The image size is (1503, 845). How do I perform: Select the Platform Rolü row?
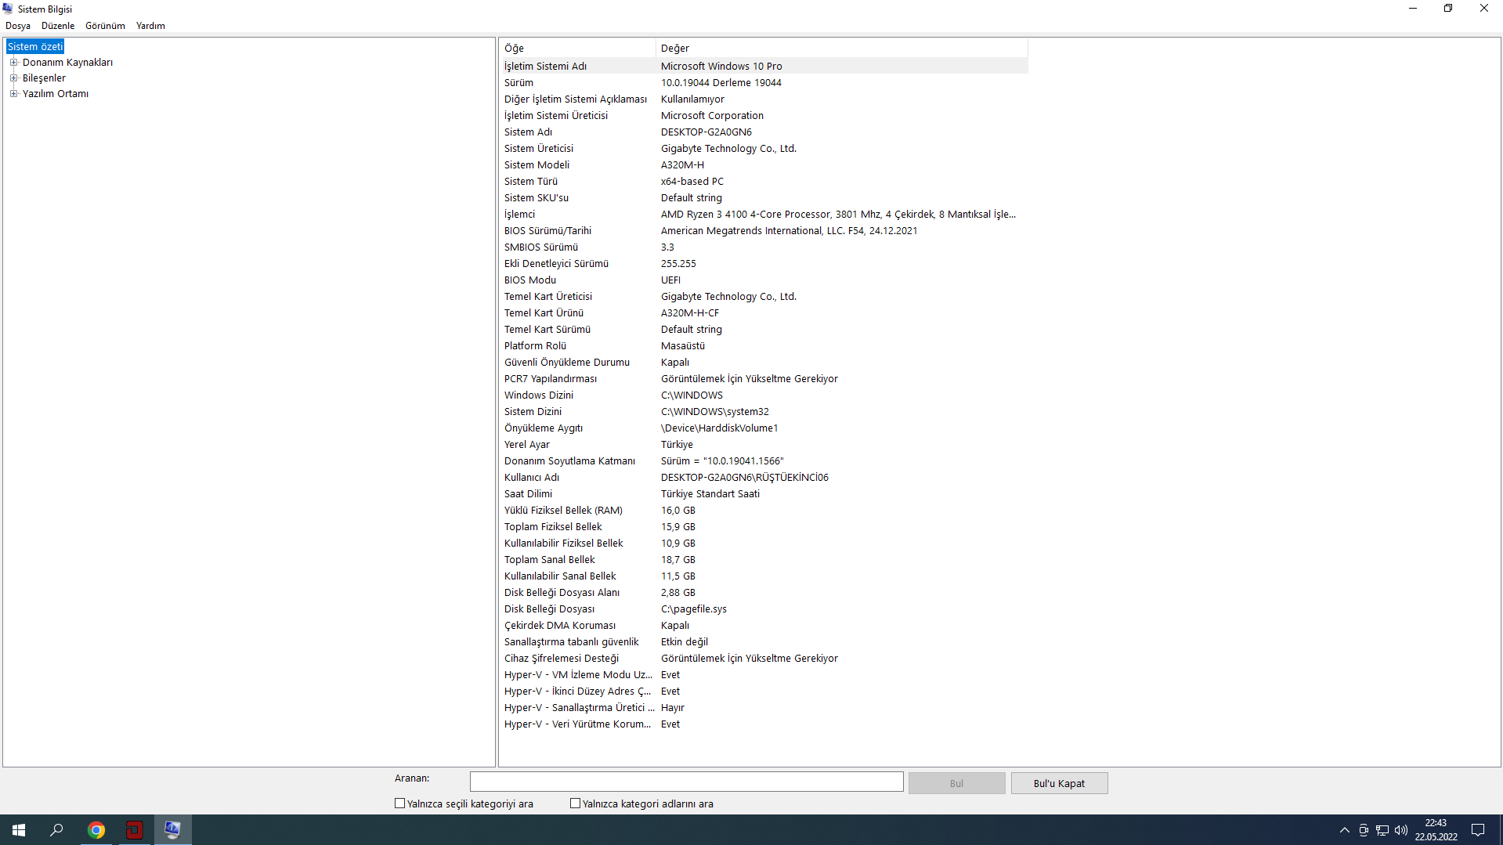pos(764,346)
